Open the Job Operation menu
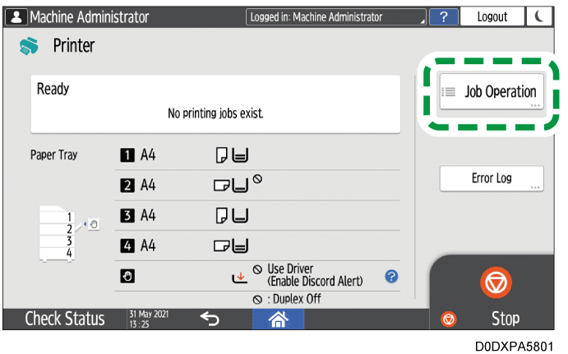The width and height of the screenshot is (568, 354). (491, 92)
